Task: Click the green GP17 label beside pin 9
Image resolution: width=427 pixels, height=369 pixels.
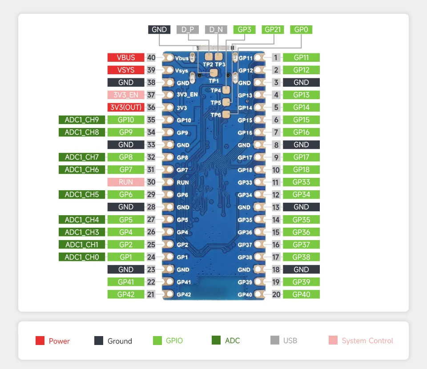Action: (x=301, y=157)
